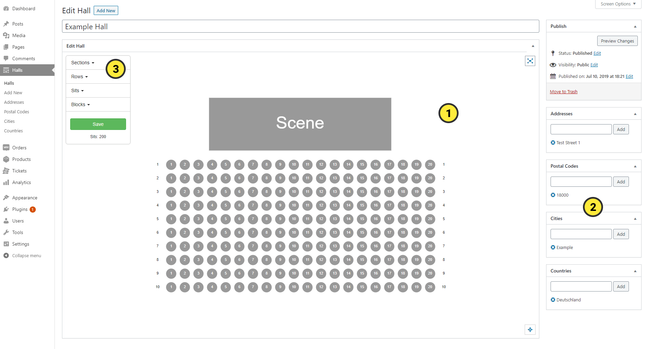
Task: Remove the Deutschland country tag
Action: (x=553, y=300)
